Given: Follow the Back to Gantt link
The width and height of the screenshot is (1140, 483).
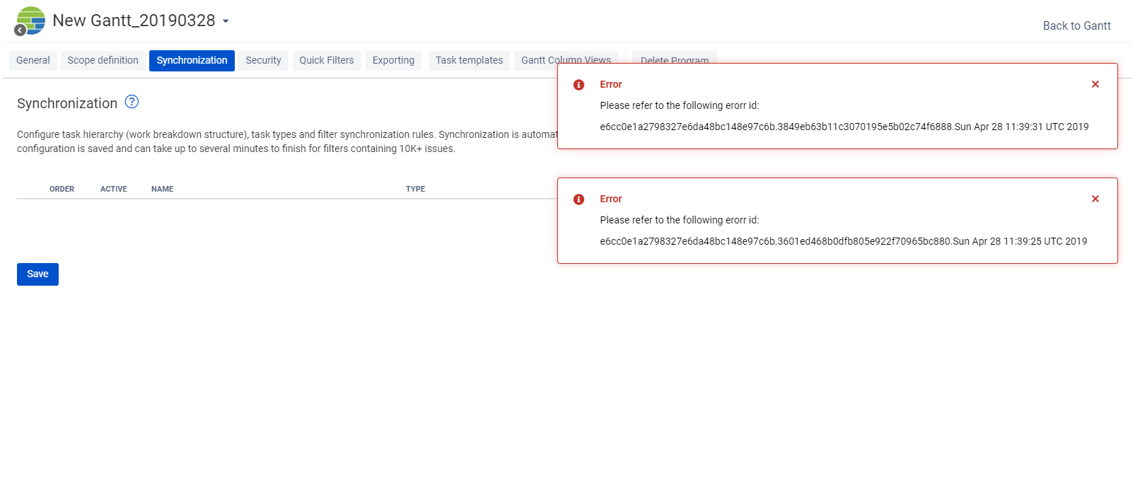Looking at the screenshot, I should (x=1076, y=26).
